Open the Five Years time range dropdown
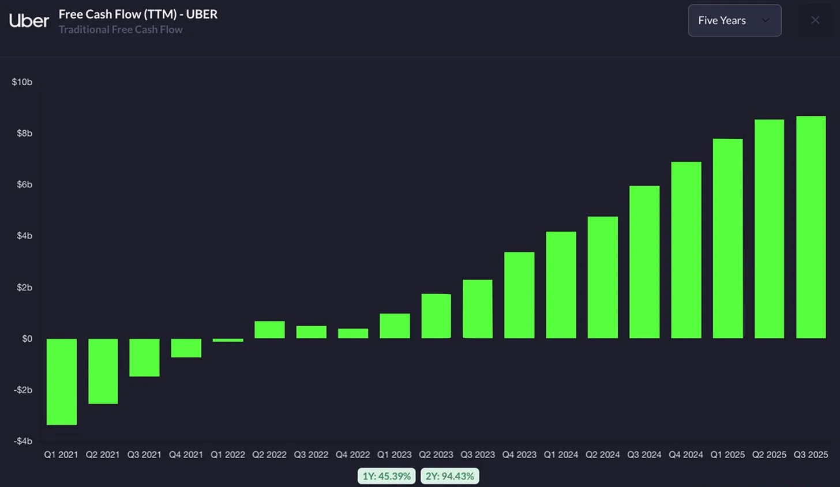840x487 pixels. [x=734, y=21]
